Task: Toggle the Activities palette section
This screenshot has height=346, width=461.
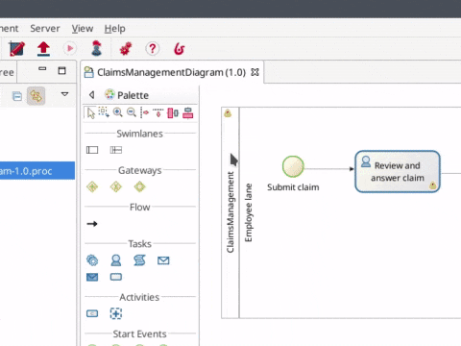Action: click(139, 297)
